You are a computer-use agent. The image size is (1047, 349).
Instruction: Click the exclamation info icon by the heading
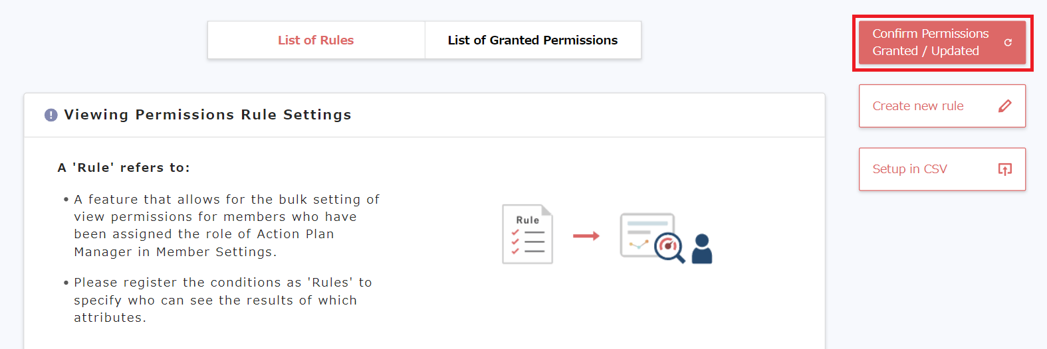(x=51, y=115)
